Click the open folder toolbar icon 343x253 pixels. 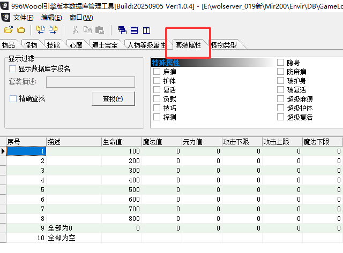(x=9, y=30)
